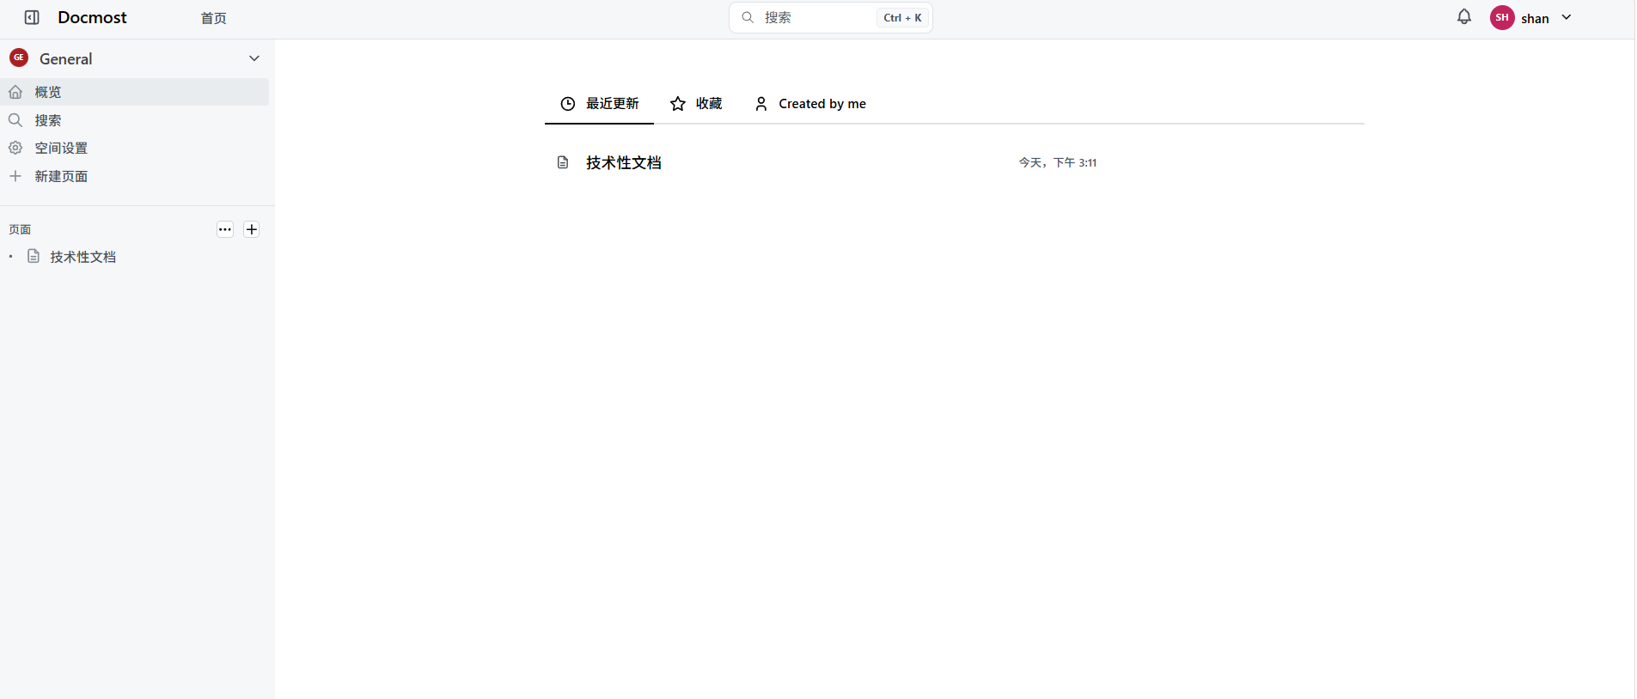Click the page icon beside 技术性文档 in sidebar
The height and width of the screenshot is (699, 1637).
(34, 256)
